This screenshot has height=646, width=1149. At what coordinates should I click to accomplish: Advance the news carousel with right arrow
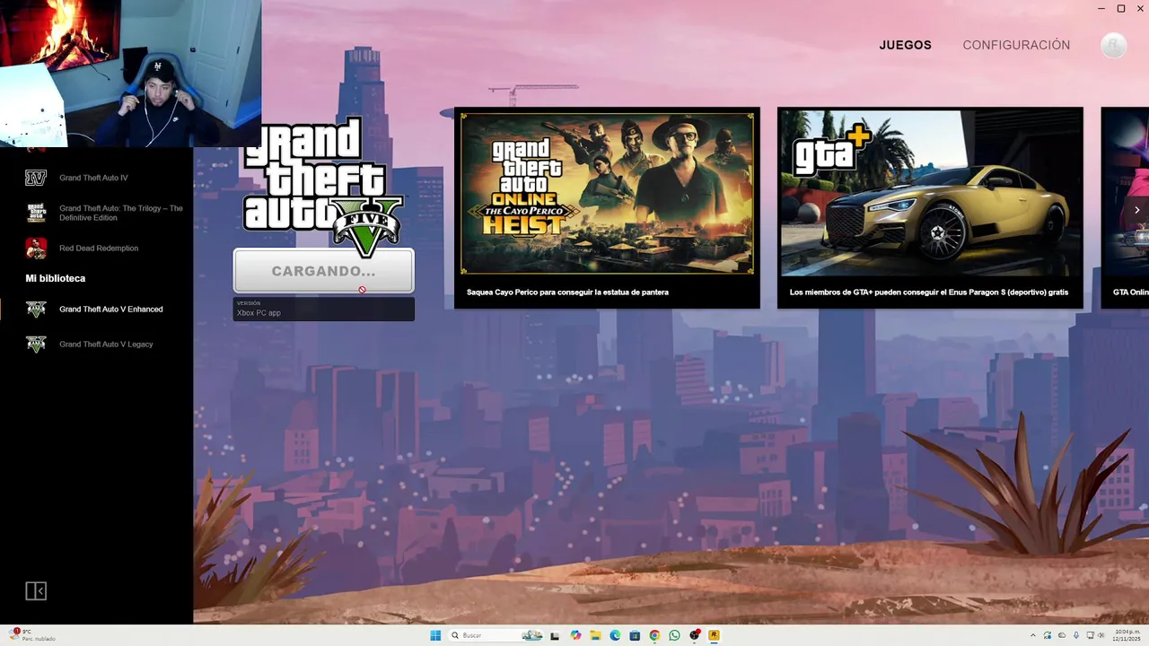(x=1137, y=209)
